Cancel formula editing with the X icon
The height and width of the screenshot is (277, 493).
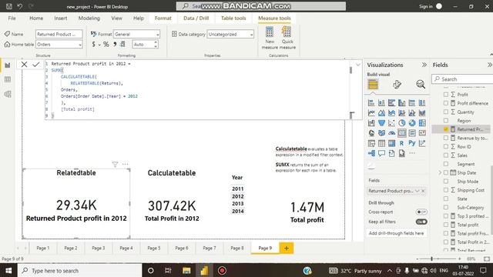(24, 65)
